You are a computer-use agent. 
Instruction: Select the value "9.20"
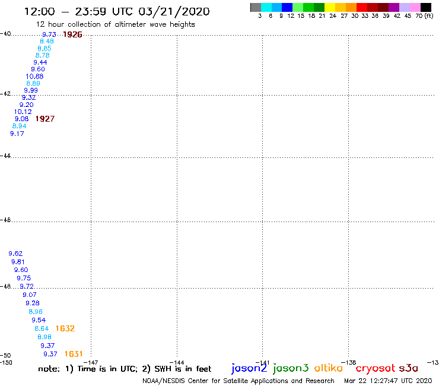(x=26, y=105)
